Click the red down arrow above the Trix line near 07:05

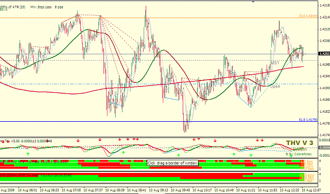(78, 140)
